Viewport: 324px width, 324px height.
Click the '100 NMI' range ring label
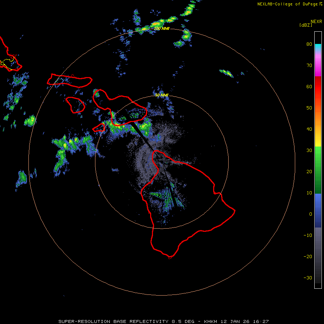pyautogui.click(x=162, y=28)
